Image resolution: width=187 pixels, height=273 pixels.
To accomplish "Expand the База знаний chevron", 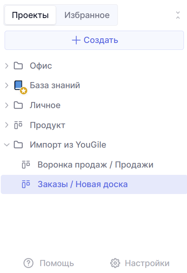I will click(7, 86).
